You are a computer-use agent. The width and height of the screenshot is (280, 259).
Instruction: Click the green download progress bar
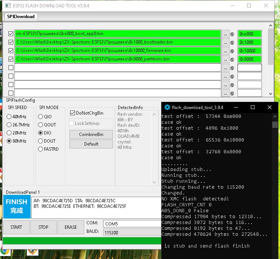(x=82, y=241)
